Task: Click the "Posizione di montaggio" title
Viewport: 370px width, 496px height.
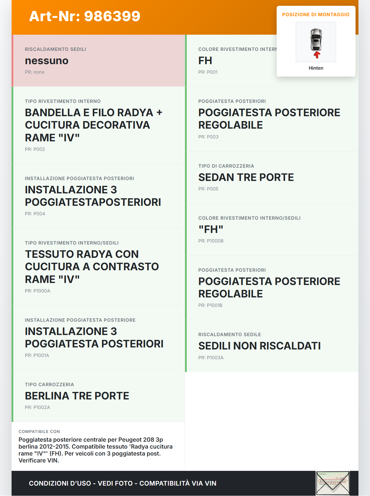Action: 316,14
